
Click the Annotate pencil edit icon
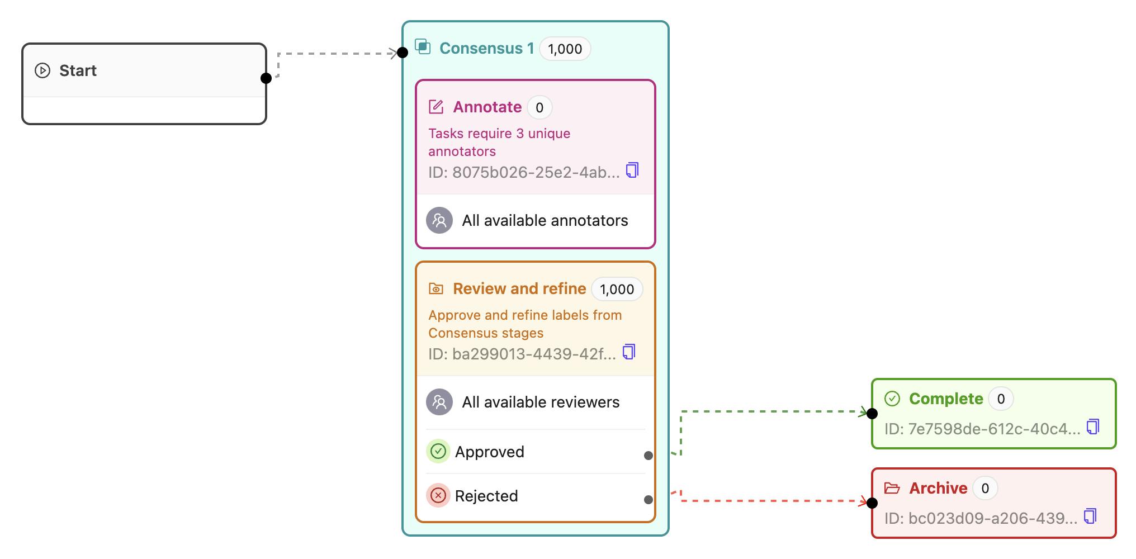tap(436, 107)
